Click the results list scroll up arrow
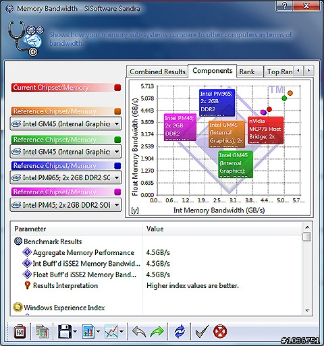The height and width of the screenshot is (346, 324). click(x=307, y=227)
